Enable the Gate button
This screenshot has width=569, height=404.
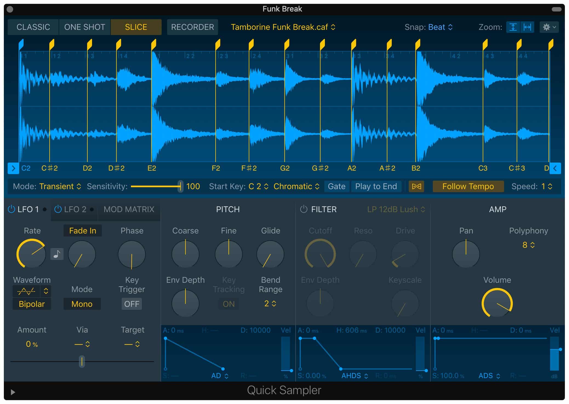[x=336, y=186]
